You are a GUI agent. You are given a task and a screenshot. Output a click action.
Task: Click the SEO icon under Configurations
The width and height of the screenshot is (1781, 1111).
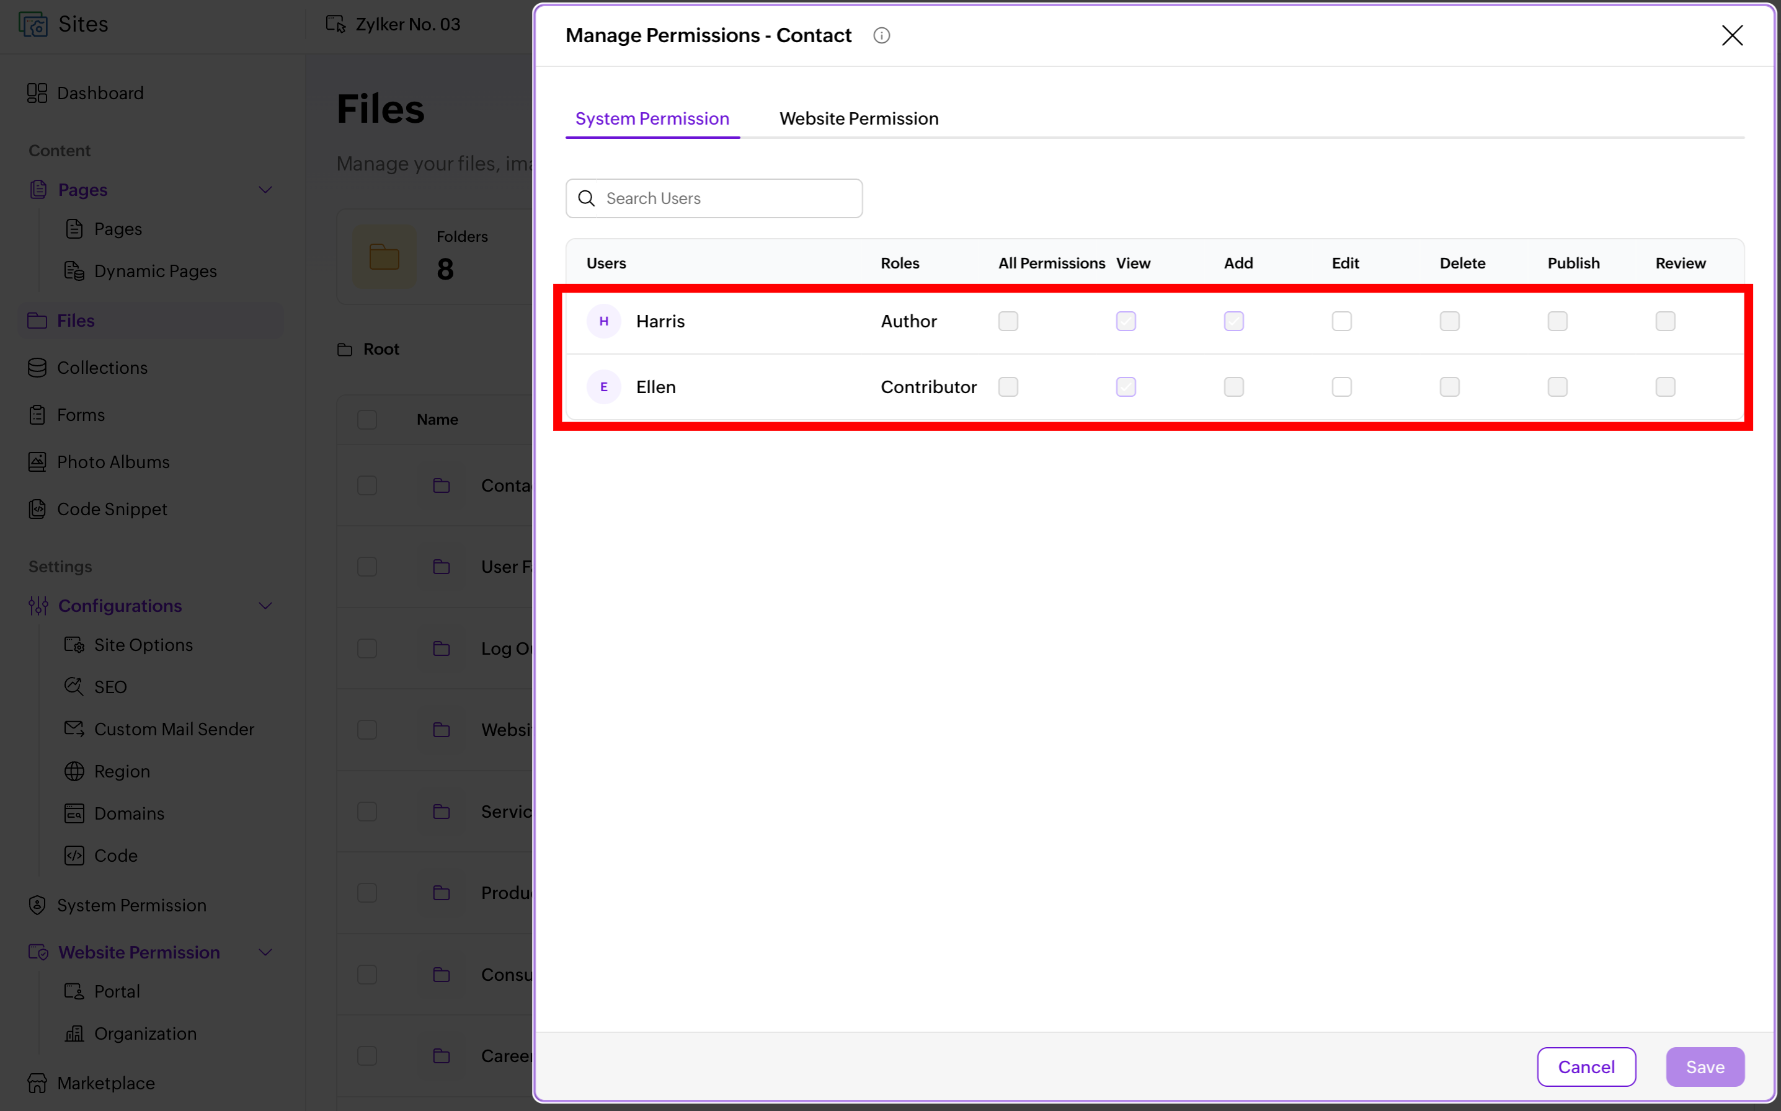tap(74, 686)
